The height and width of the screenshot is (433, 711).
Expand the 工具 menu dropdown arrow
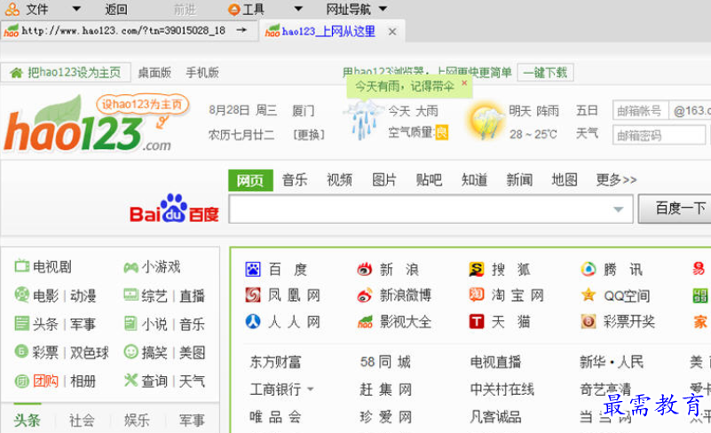coord(298,9)
